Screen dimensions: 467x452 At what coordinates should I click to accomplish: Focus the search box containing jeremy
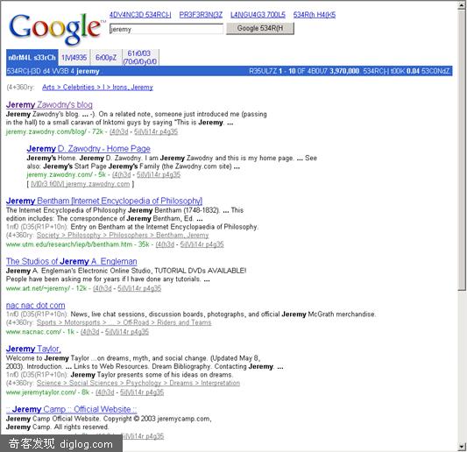point(166,29)
